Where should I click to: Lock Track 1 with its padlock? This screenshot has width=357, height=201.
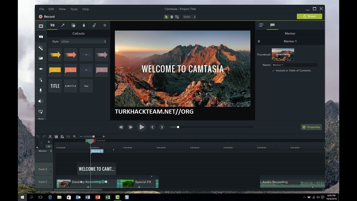point(51,184)
